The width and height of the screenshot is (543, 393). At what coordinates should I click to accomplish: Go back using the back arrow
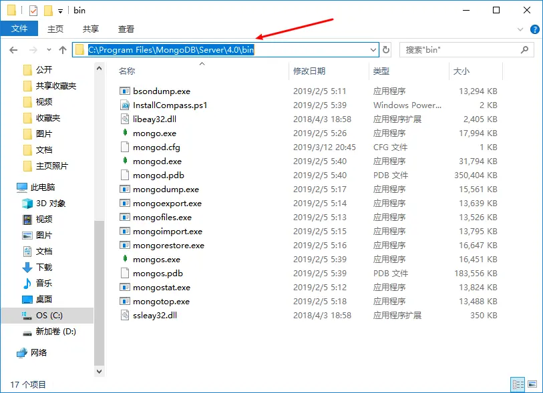[13, 50]
